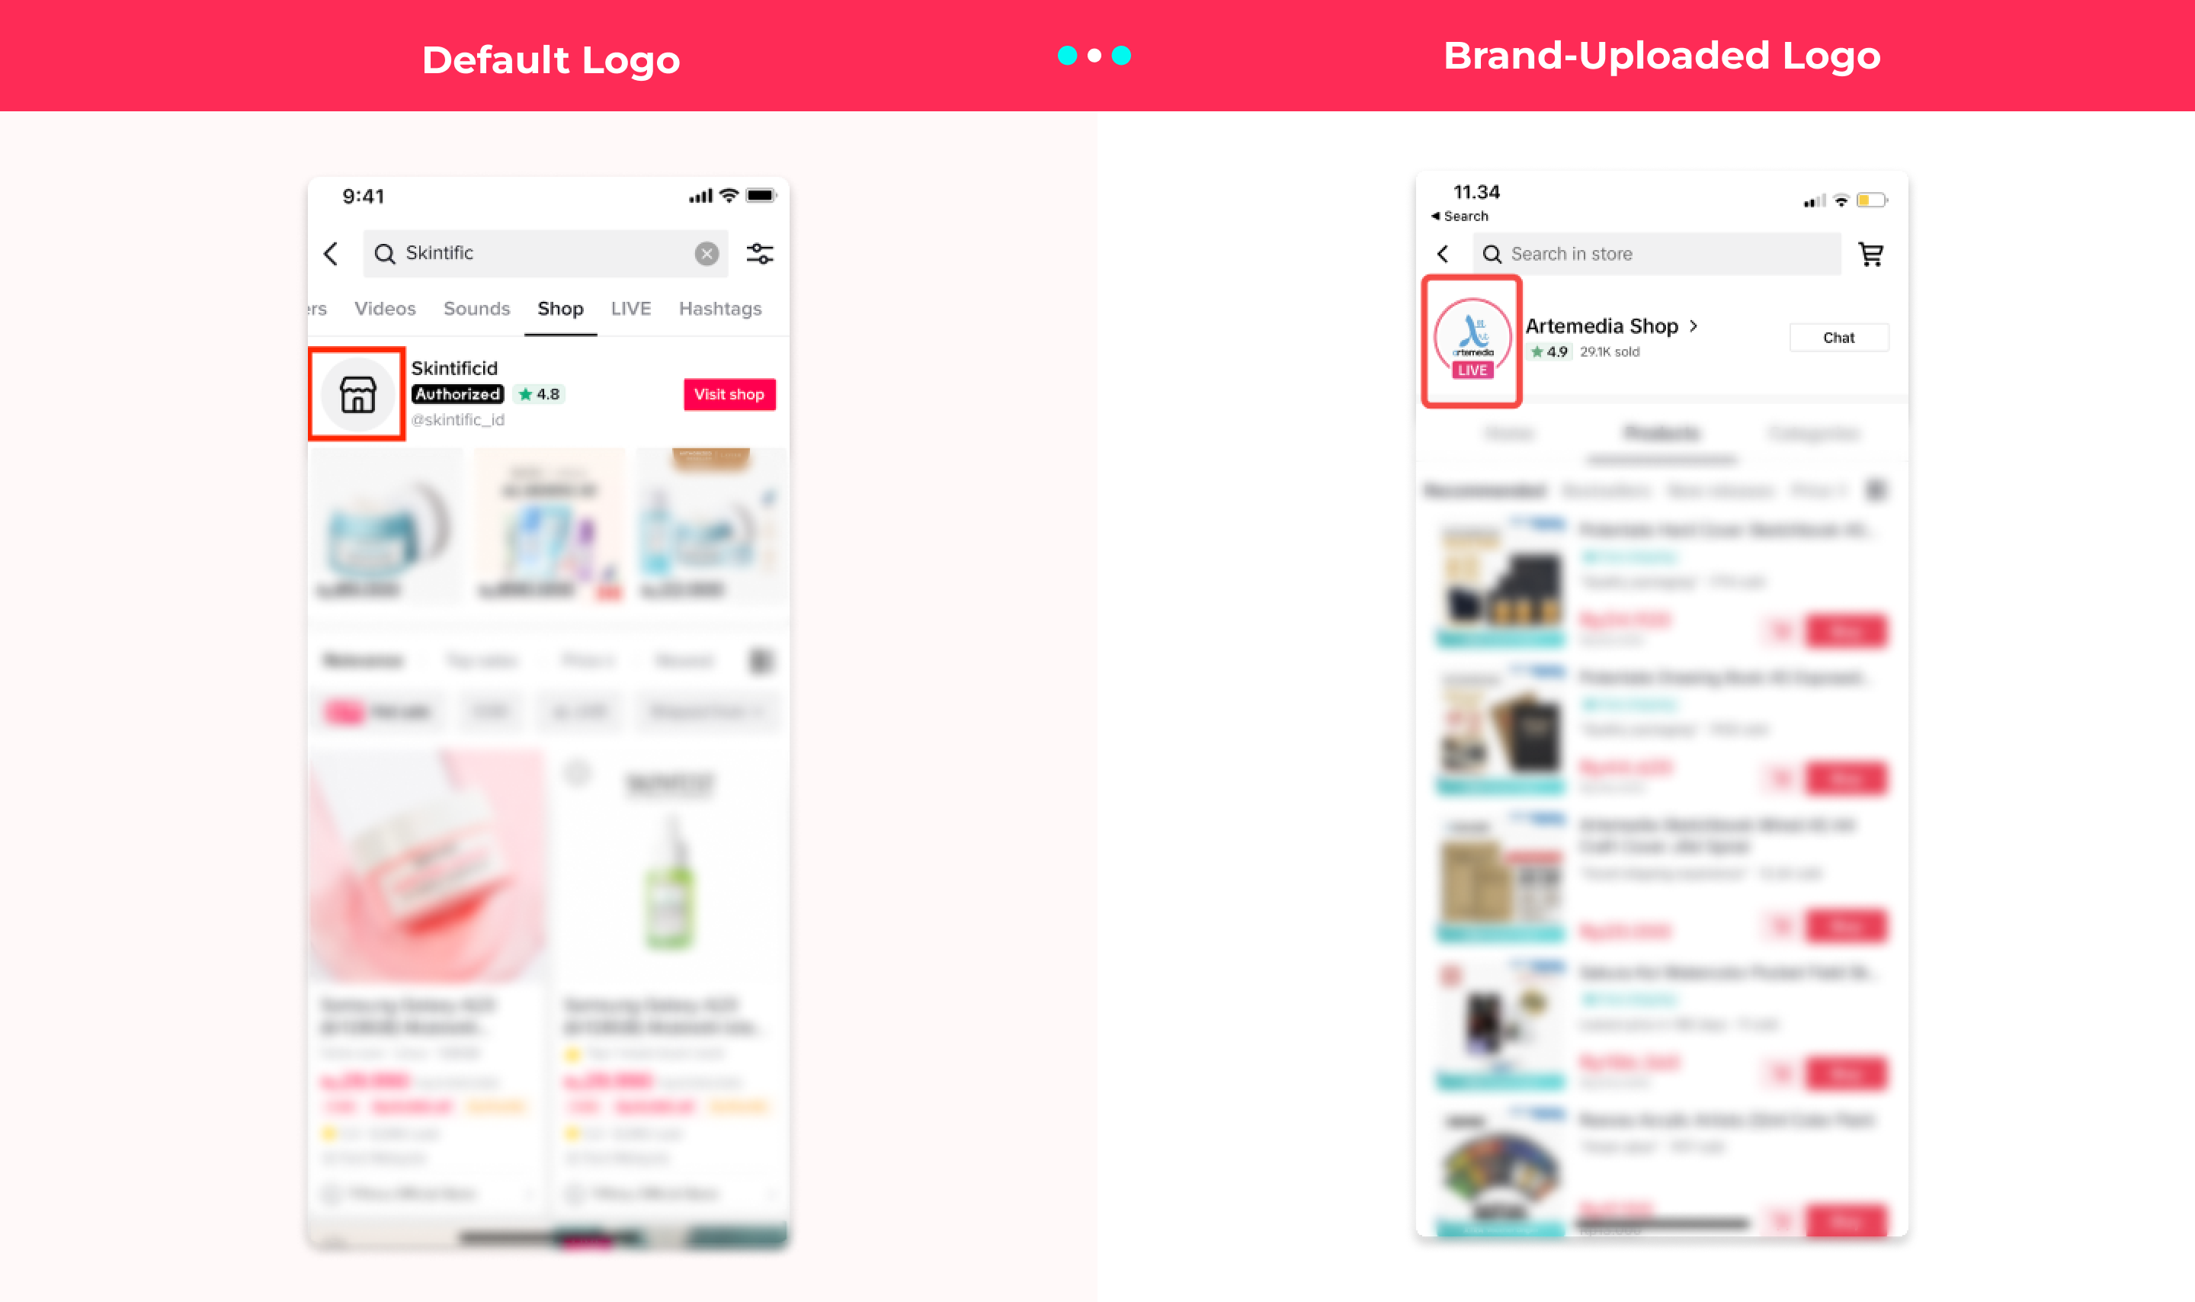Click the default shop logo icon
2195x1302 pixels.
tap(357, 394)
